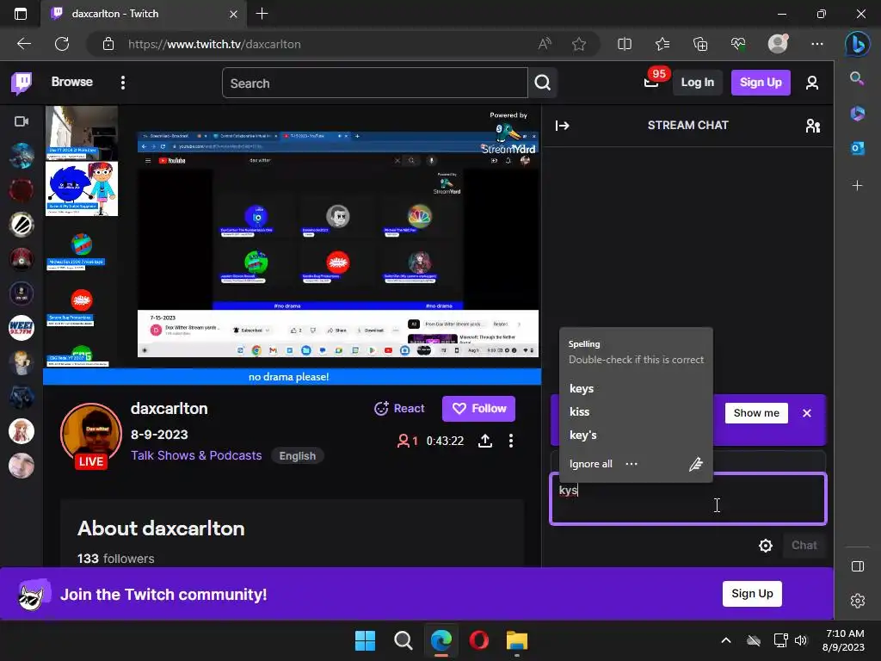This screenshot has width=881, height=661.
Task: Select the 'keys' spelling suggestion
Action: [x=582, y=388]
